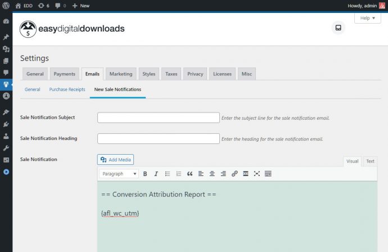Insert a numbered list
Image resolution: width=388 pixels, height=252 pixels.
coord(179,174)
